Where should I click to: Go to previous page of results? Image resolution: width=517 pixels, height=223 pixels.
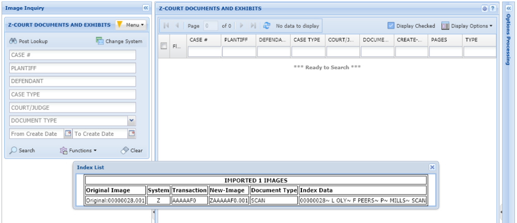click(177, 26)
